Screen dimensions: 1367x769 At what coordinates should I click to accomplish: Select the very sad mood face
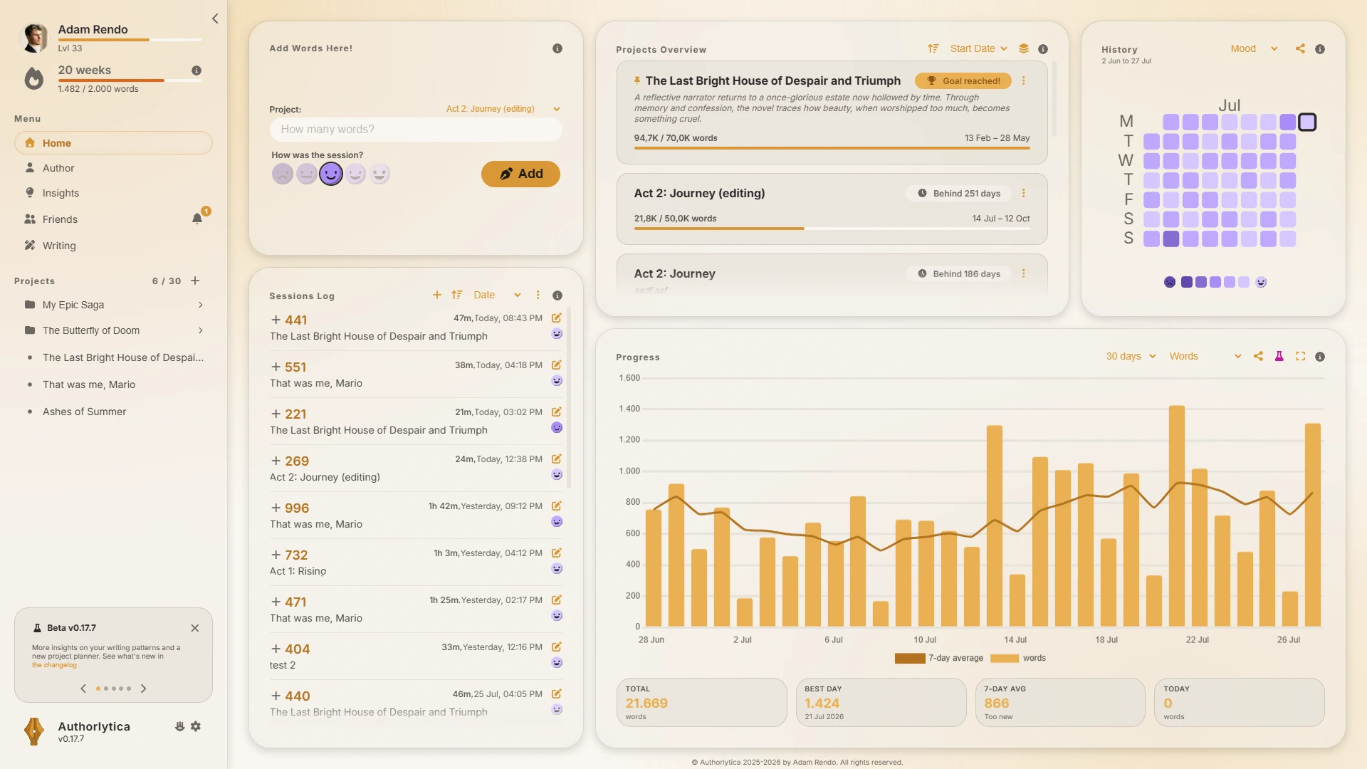(283, 174)
